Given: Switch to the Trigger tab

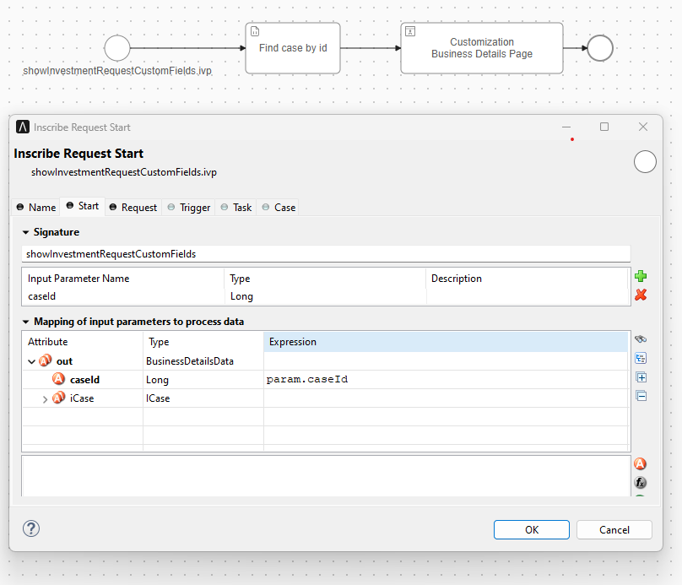Looking at the screenshot, I should point(187,207).
